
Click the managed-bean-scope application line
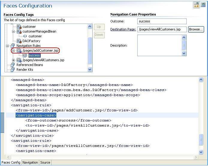[x=78, y=95]
